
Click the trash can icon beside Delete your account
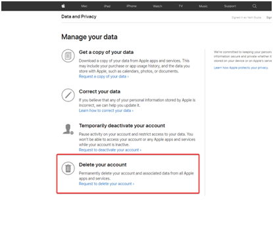coord(68,168)
